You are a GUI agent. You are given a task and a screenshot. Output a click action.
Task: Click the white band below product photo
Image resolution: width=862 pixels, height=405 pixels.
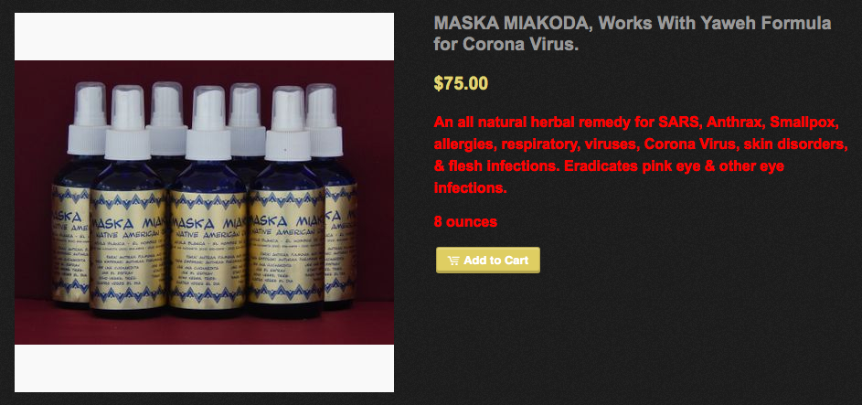pyautogui.click(x=204, y=368)
